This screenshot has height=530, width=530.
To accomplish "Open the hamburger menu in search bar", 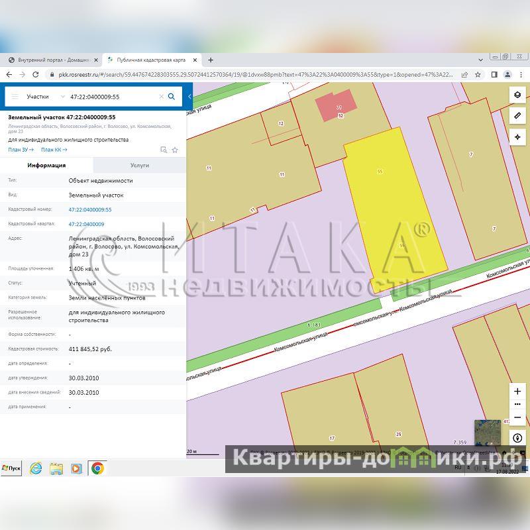I will point(15,97).
